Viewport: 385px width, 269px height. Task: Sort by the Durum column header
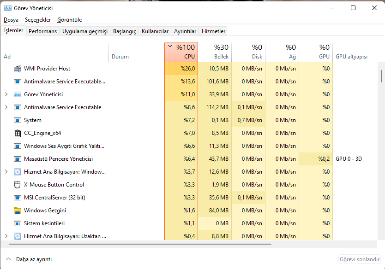[137, 52]
